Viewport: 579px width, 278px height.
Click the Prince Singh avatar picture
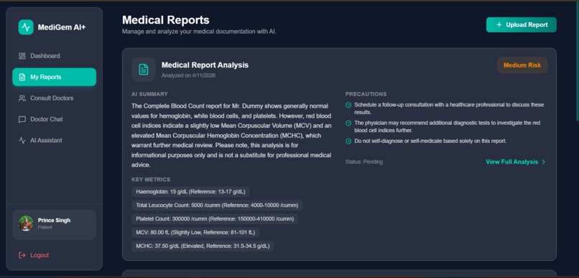(26, 223)
